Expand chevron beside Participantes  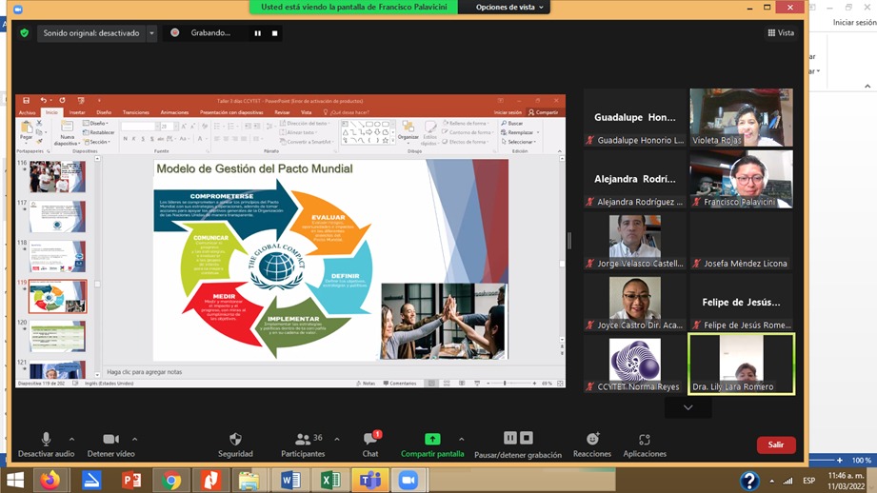[x=337, y=440]
